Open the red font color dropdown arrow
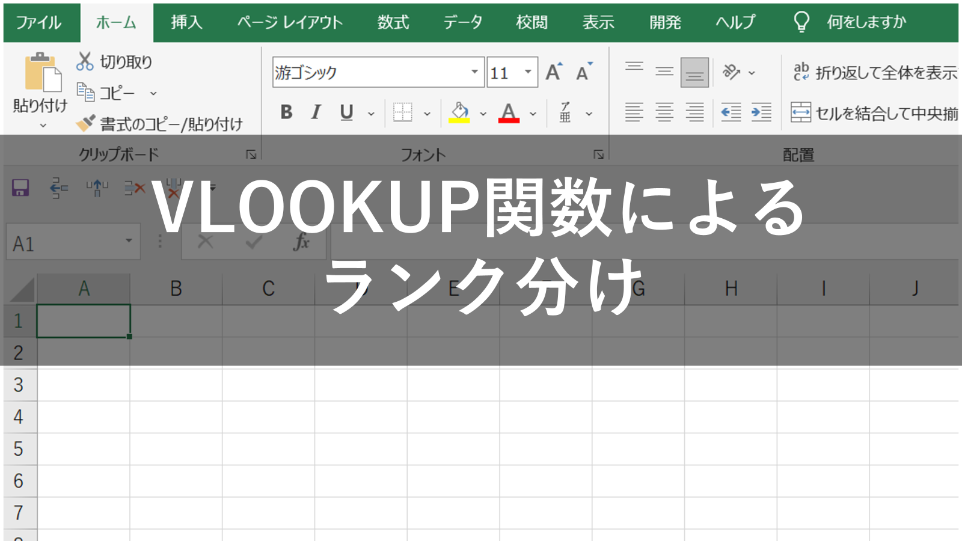 [533, 114]
